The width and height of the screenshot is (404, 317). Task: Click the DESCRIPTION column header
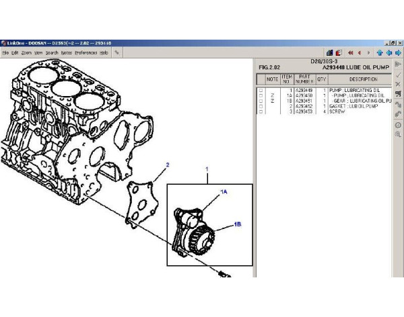point(363,79)
